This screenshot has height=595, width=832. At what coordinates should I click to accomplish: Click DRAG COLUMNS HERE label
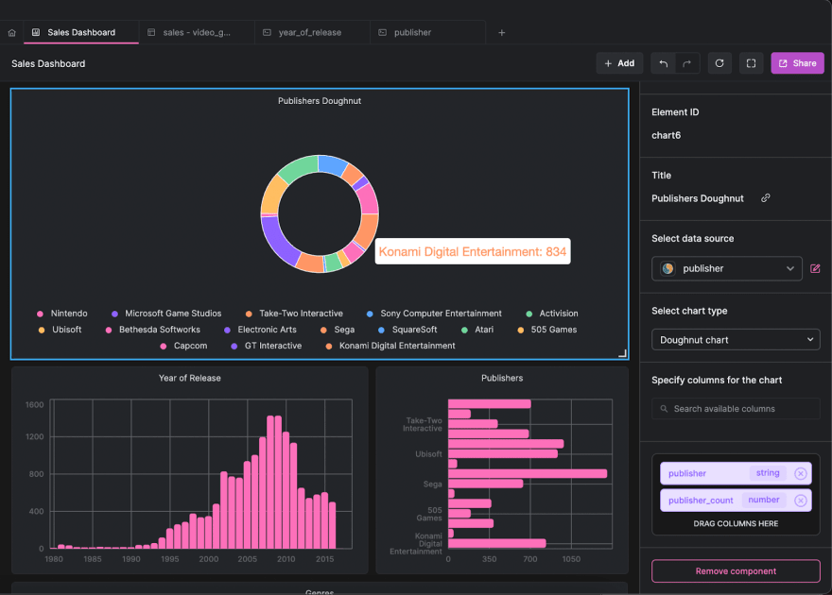point(736,523)
